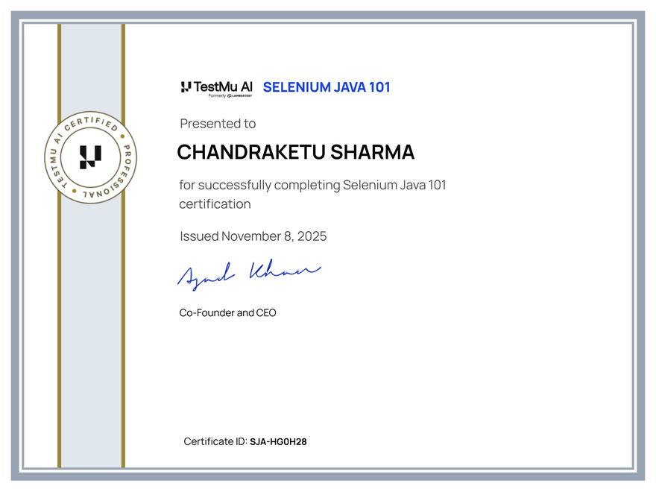Click the 'Co-Founder and CEO' title
The width and height of the screenshot is (656, 492).
coord(227,312)
